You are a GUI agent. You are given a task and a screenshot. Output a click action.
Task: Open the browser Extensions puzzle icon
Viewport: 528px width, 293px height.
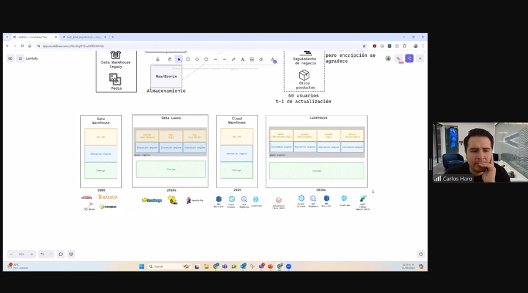pyautogui.click(x=405, y=46)
